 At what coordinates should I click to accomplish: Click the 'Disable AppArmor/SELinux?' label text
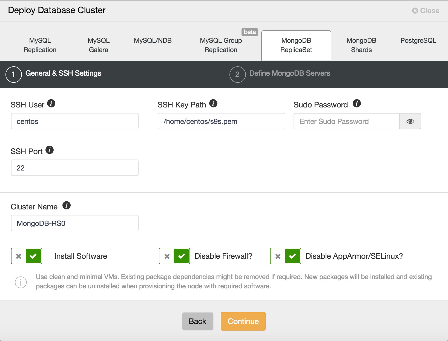click(x=354, y=256)
